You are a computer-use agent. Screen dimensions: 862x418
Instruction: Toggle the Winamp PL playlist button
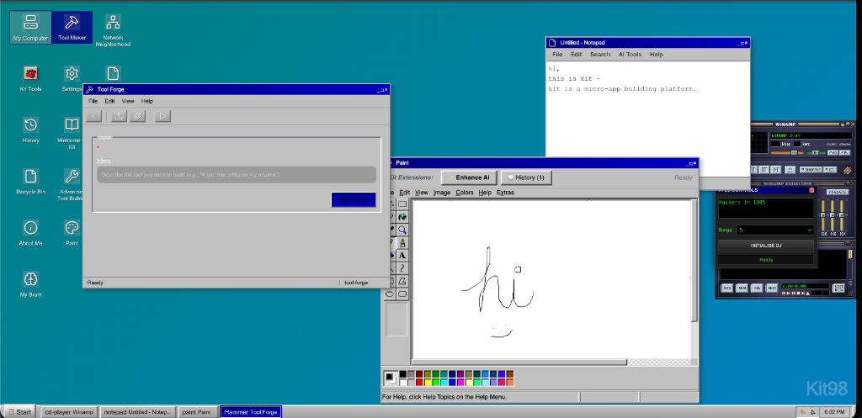(x=845, y=153)
